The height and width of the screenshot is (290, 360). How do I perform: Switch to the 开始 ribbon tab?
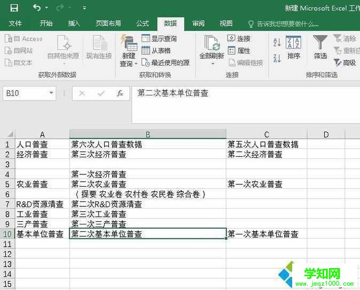coord(46,23)
